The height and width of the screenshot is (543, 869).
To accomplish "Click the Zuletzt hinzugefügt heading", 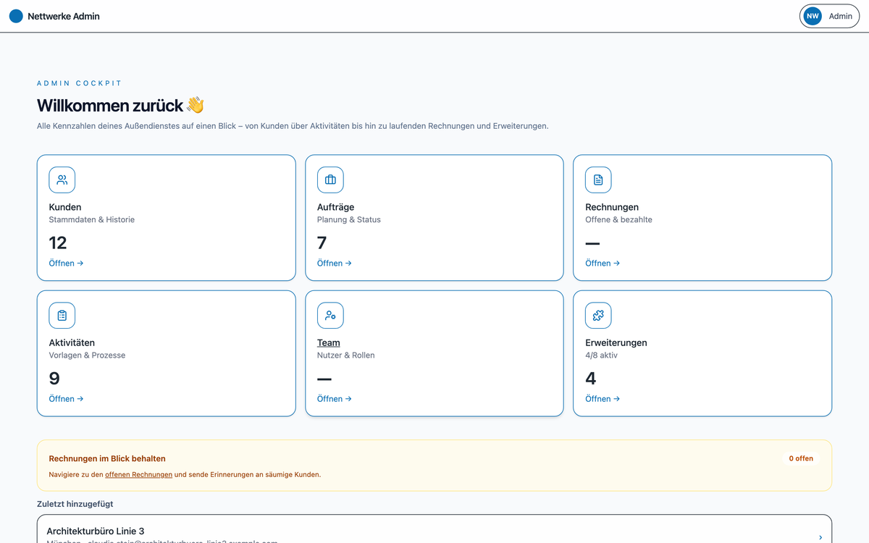I will (x=75, y=504).
